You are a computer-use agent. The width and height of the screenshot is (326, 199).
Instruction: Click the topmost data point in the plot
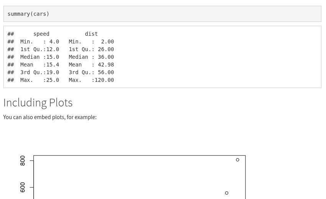(x=238, y=160)
